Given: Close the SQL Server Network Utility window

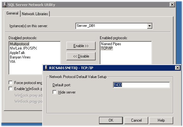Looking at the screenshot, I should [172, 5].
